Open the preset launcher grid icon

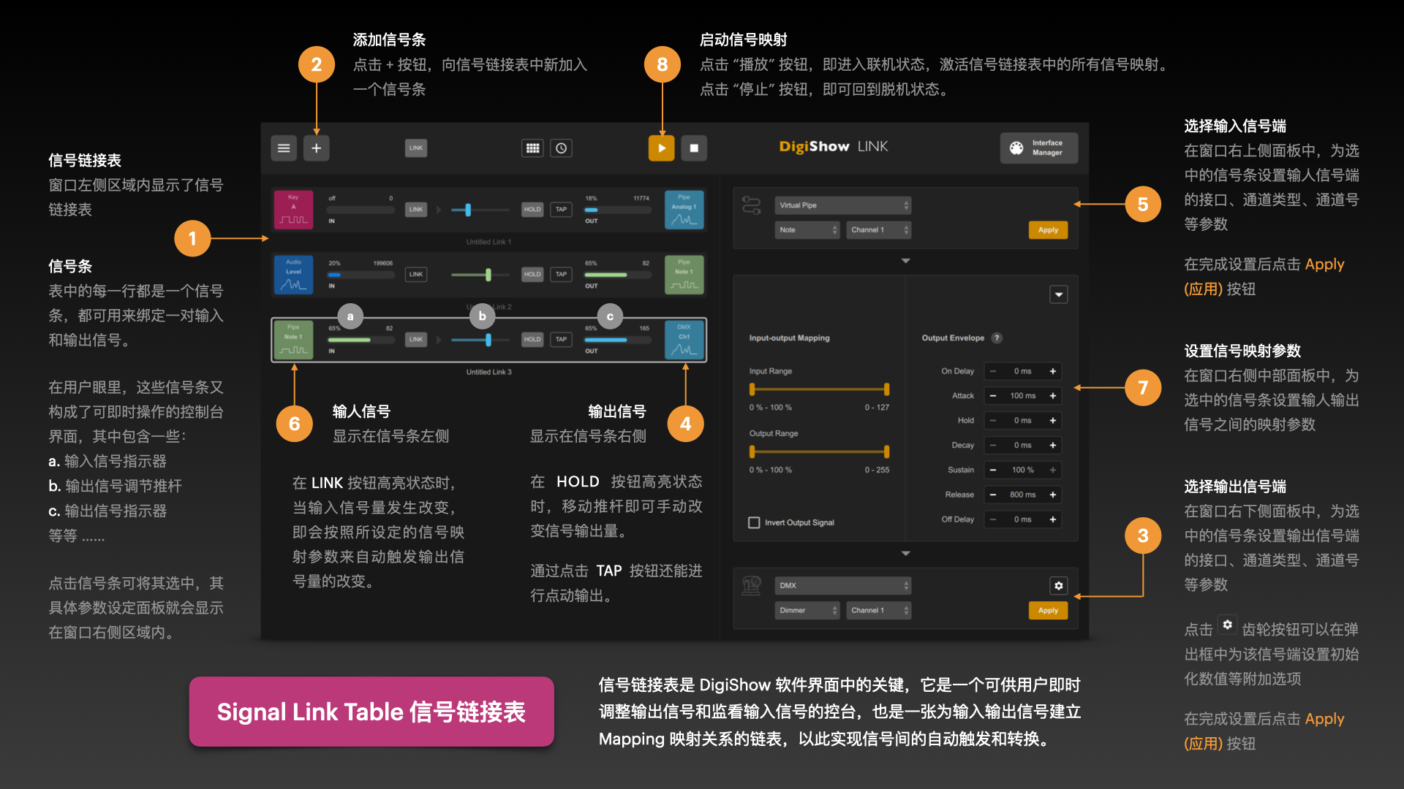pos(532,148)
